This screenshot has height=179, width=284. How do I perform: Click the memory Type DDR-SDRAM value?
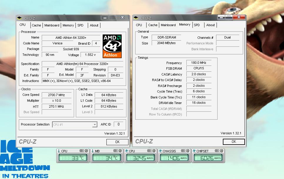point(167,37)
